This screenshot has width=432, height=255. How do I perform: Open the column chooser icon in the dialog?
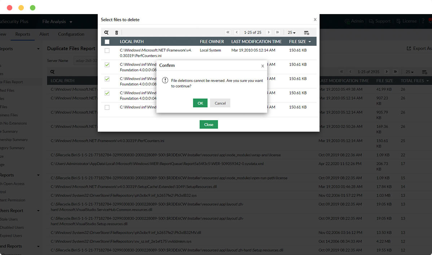[306, 32]
